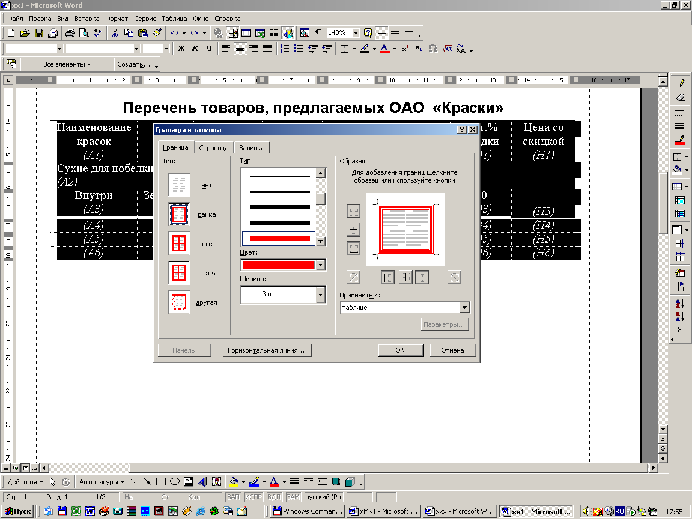Click the red color swatch under 'Цвет'
The width and height of the screenshot is (692, 519).
pyautogui.click(x=278, y=265)
